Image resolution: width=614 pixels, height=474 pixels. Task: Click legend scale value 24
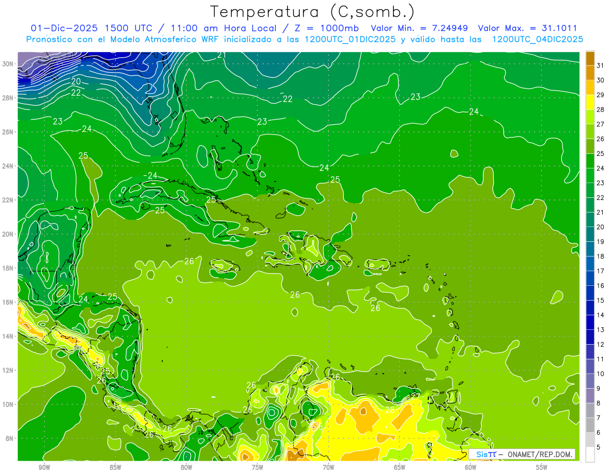(x=601, y=168)
